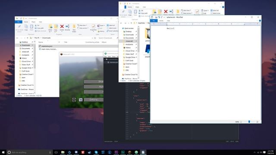Click the help icon in modpacks window
Viewport: 276px width, 155px height.
[x=223, y=7]
